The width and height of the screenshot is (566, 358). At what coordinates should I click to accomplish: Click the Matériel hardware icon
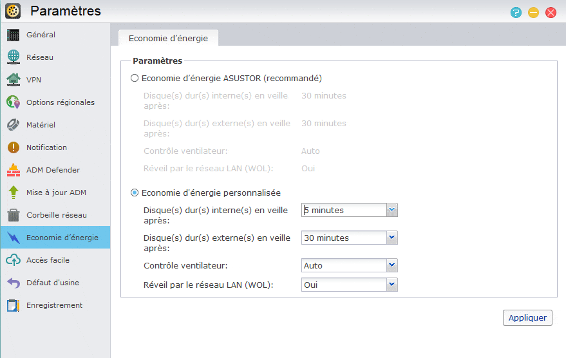click(14, 125)
